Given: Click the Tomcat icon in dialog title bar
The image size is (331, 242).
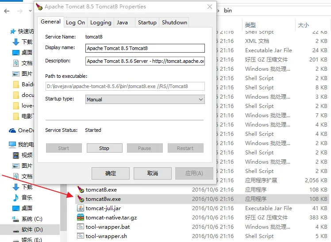Looking at the screenshot, I should point(39,7).
